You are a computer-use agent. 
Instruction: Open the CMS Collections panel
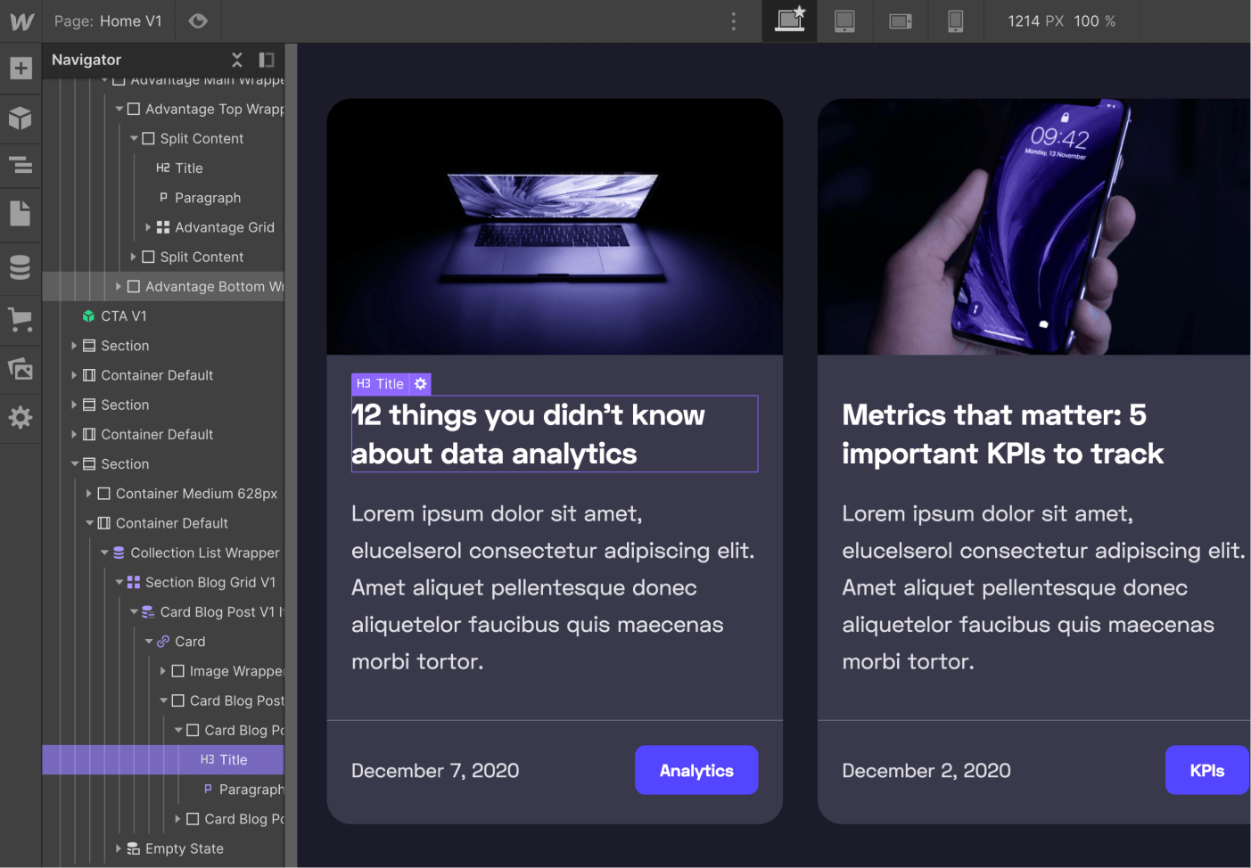point(21,266)
